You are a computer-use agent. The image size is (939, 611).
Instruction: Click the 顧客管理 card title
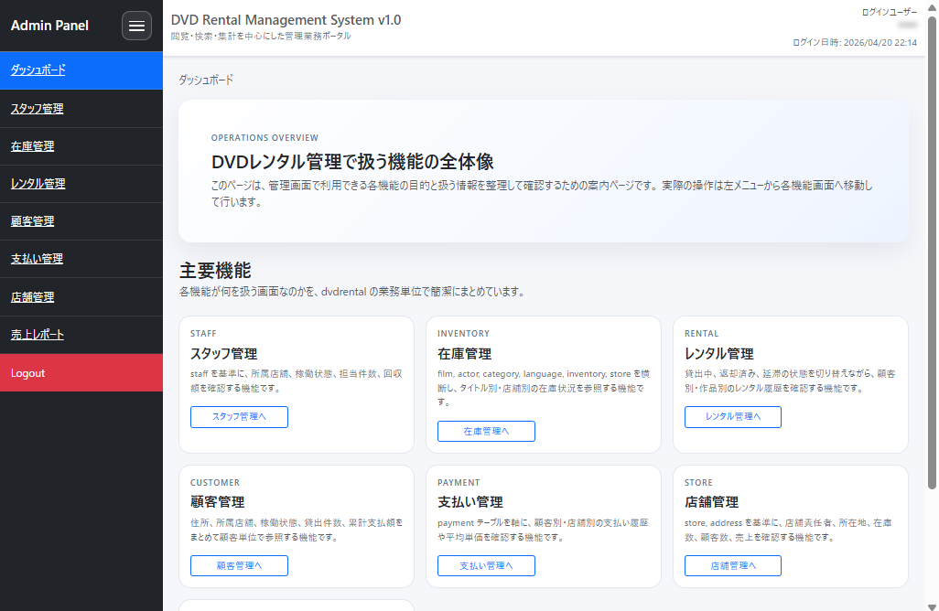(x=218, y=502)
